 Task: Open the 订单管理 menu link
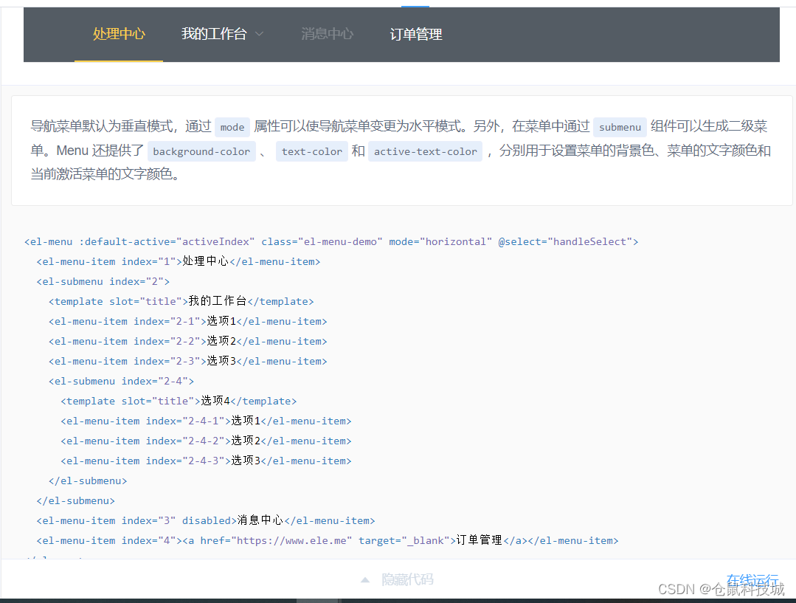(416, 34)
